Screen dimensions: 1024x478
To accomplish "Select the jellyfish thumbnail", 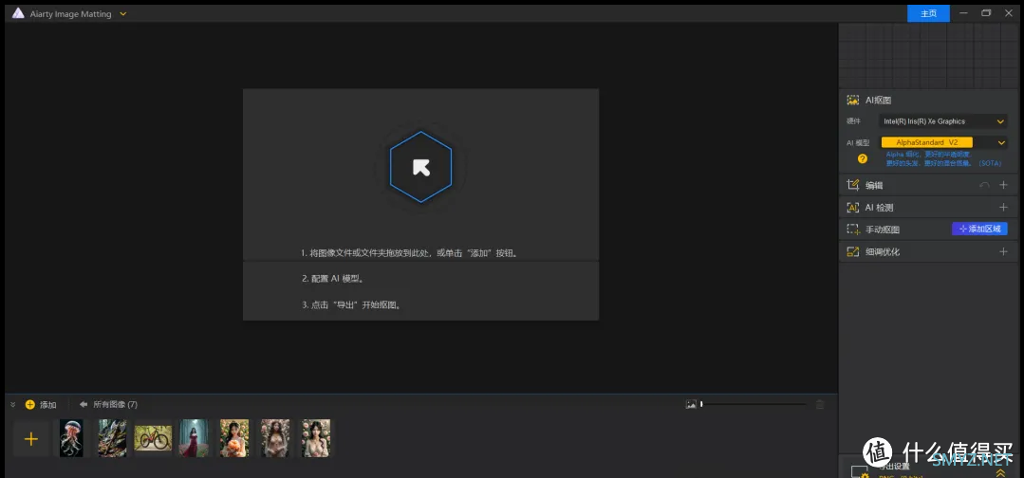I will coord(71,438).
